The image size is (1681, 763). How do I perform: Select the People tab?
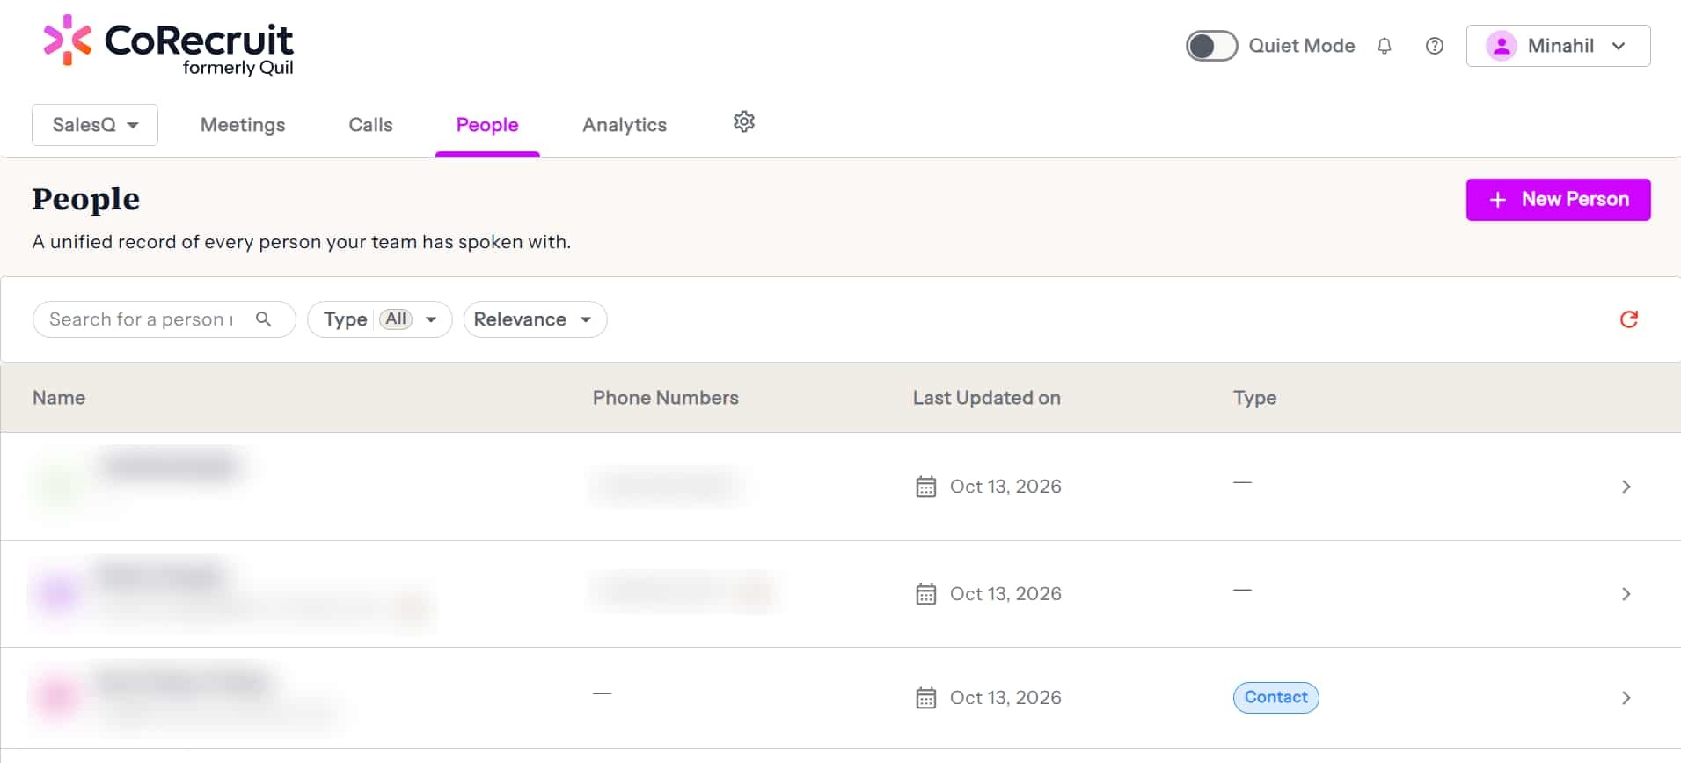point(487,125)
